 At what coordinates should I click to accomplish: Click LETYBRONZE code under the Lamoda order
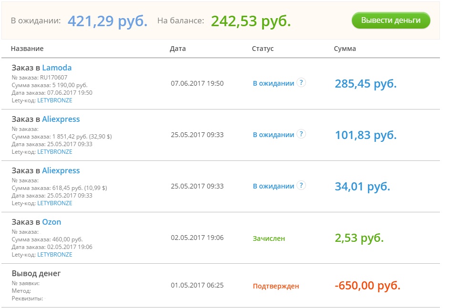[x=54, y=100]
